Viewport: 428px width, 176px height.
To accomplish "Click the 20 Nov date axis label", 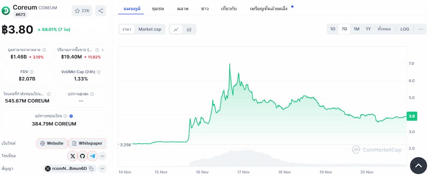I will pyautogui.click(x=367, y=172).
